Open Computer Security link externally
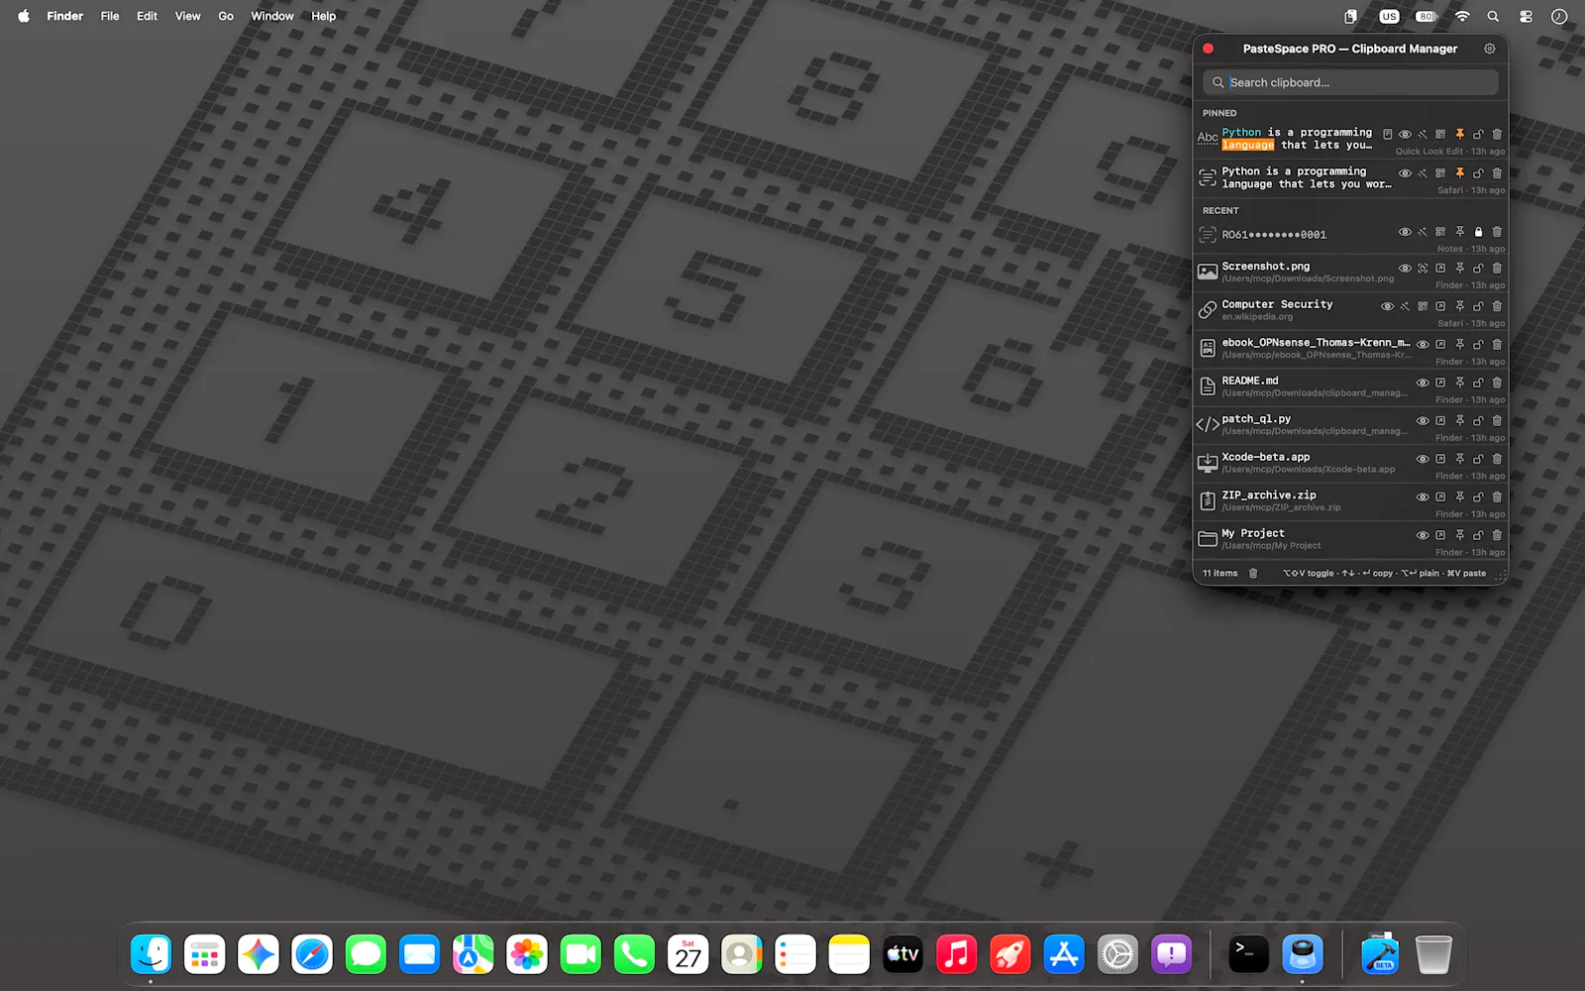The width and height of the screenshot is (1585, 991). (x=1440, y=306)
